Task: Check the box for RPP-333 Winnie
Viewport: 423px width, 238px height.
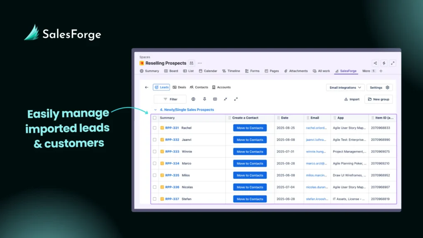Action: [155, 152]
